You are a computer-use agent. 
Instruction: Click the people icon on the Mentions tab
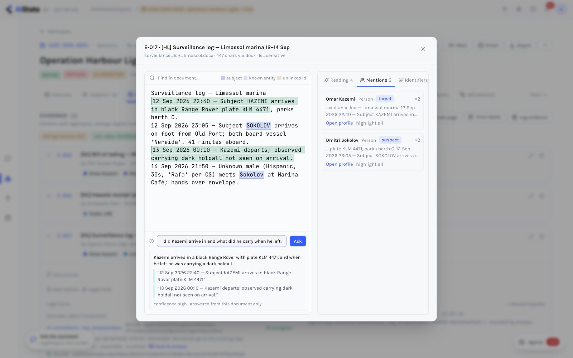(362, 80)
